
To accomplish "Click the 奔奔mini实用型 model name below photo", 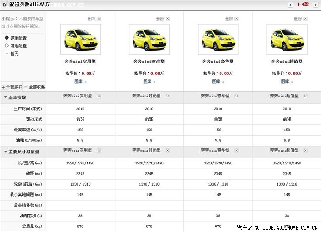I will point(80,62).
